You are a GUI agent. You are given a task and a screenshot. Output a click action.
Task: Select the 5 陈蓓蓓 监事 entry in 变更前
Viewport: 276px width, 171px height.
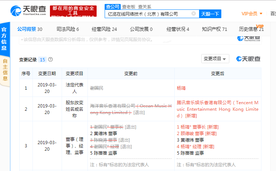tap(104, 153)
